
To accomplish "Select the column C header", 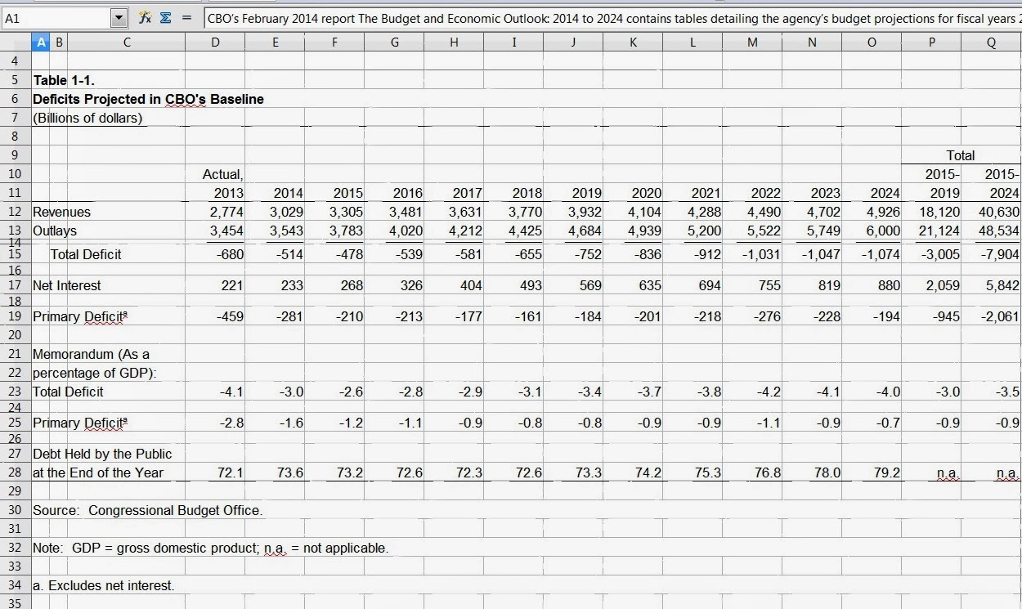I will click(127, 43).
